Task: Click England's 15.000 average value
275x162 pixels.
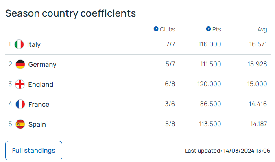Action: (257, 84)
